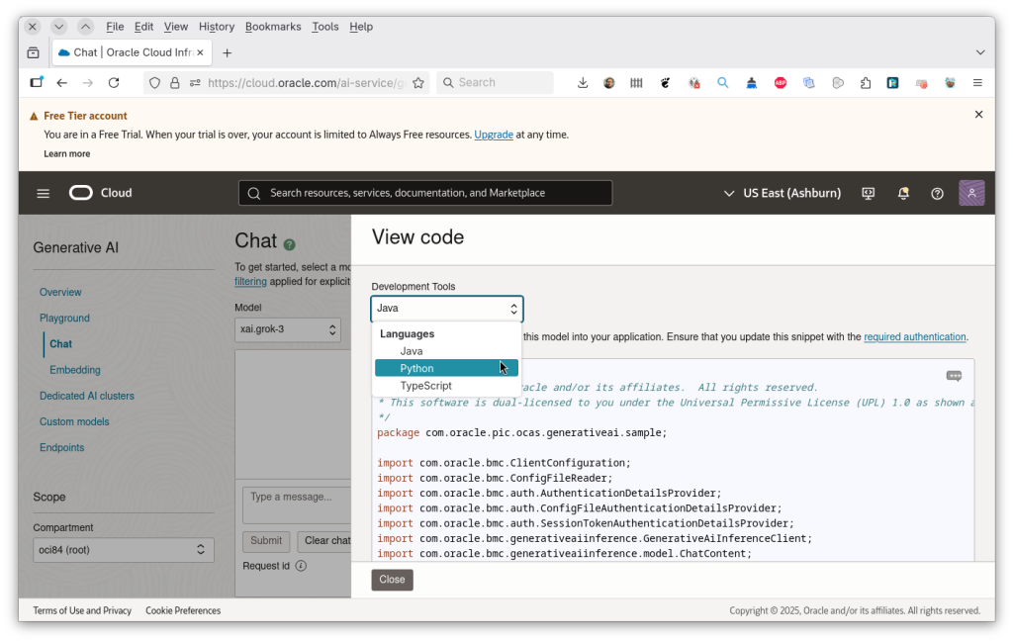The width and height of the screenshot is (1013, 642).
Task: Click the Type a message box
Action: point(297,505)
